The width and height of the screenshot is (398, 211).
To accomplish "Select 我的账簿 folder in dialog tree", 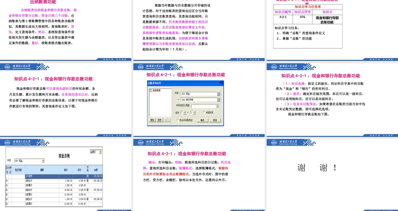I will [x=155, y=90].
